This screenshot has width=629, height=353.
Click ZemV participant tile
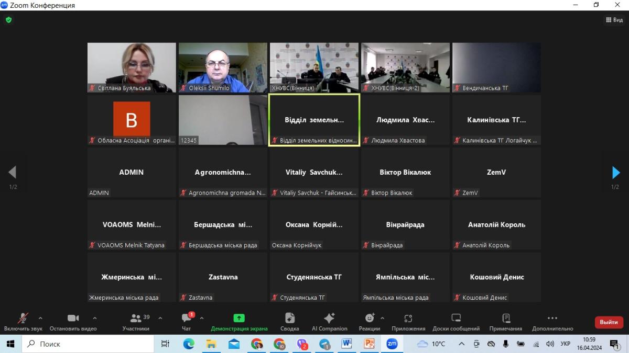coord(496,172)
